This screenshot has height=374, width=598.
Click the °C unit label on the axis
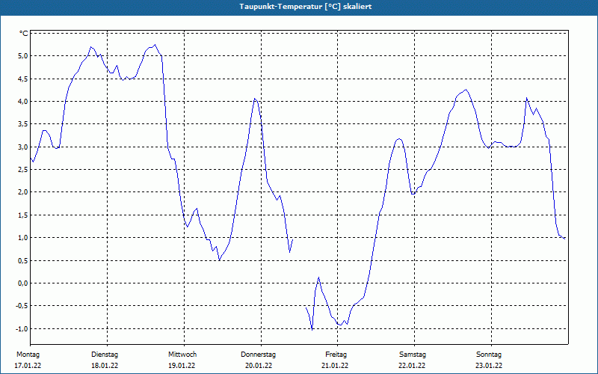click(x=24, y=34)
